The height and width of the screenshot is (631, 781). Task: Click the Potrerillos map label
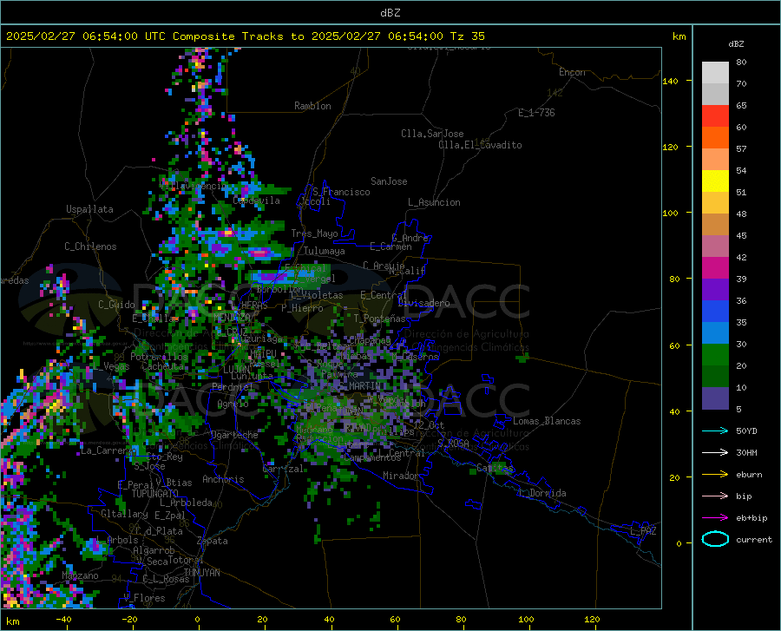tap(159, 357)
